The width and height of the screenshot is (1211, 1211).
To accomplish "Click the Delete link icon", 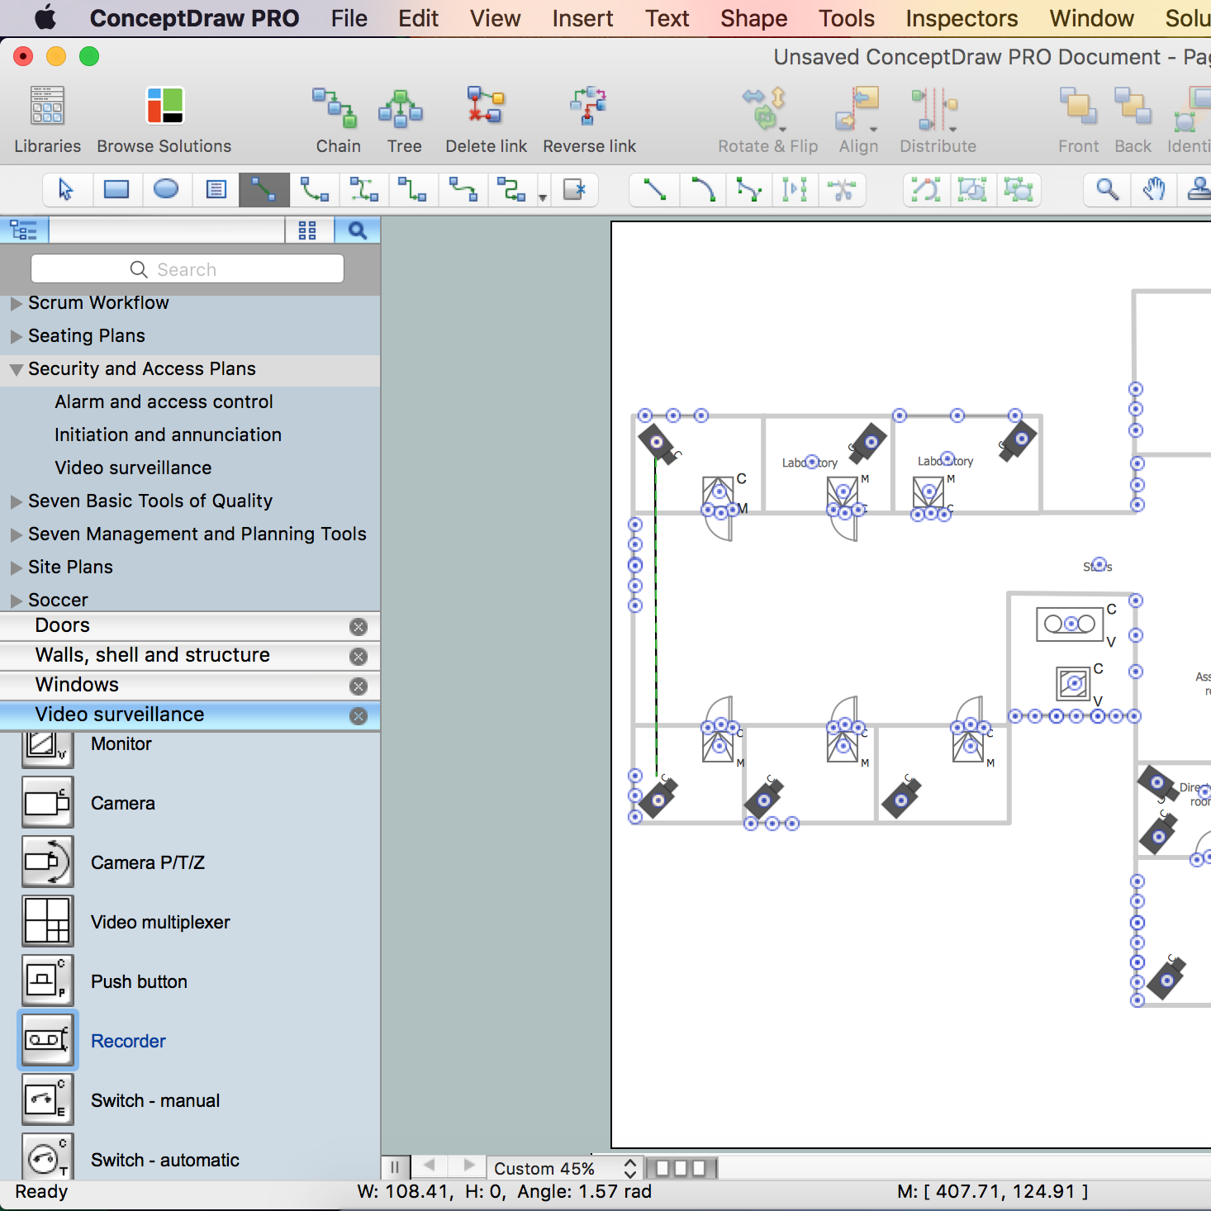I will [485, 107].
